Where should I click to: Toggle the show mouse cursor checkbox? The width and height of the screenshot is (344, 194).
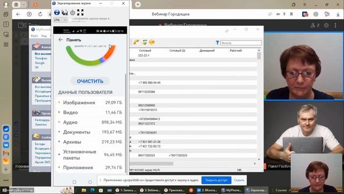click(x=70, y=19)
